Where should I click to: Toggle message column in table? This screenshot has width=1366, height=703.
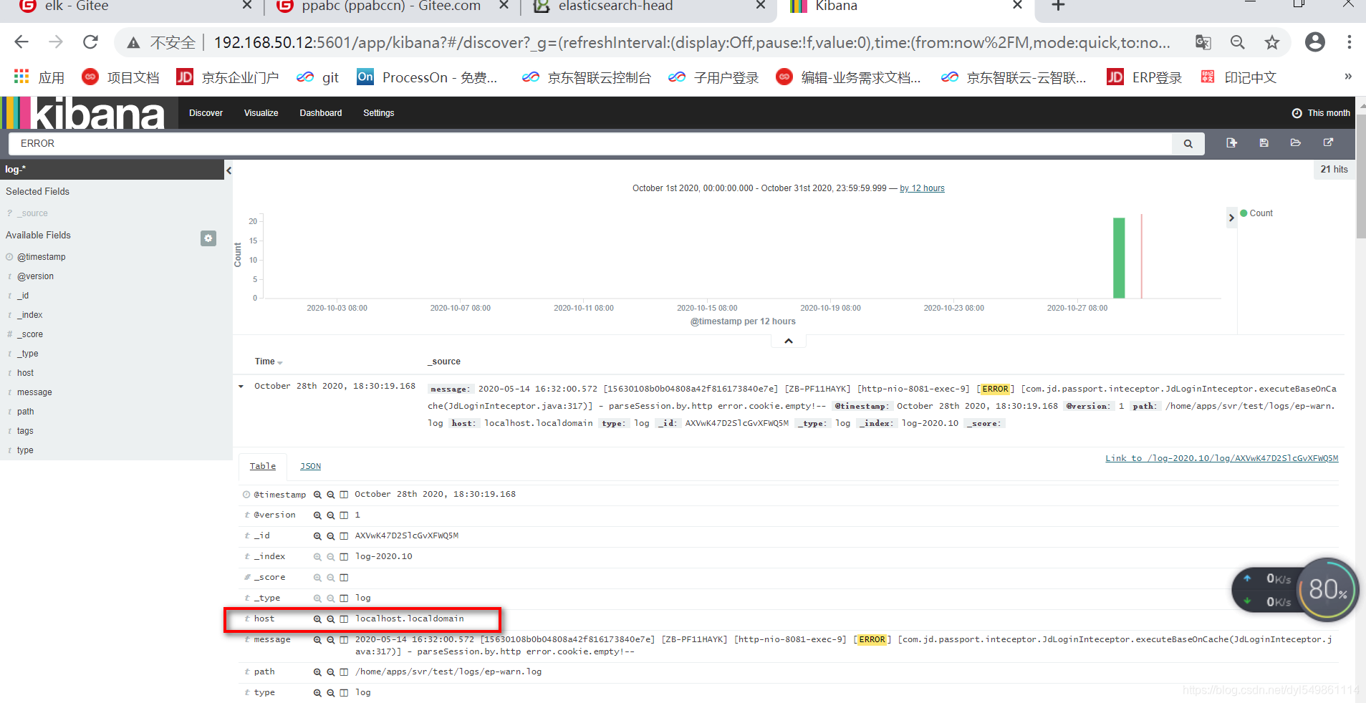point(344,640)
